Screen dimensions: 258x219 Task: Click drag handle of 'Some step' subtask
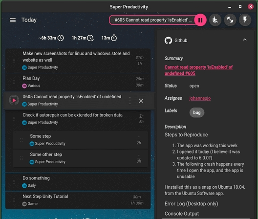(21, 140)
